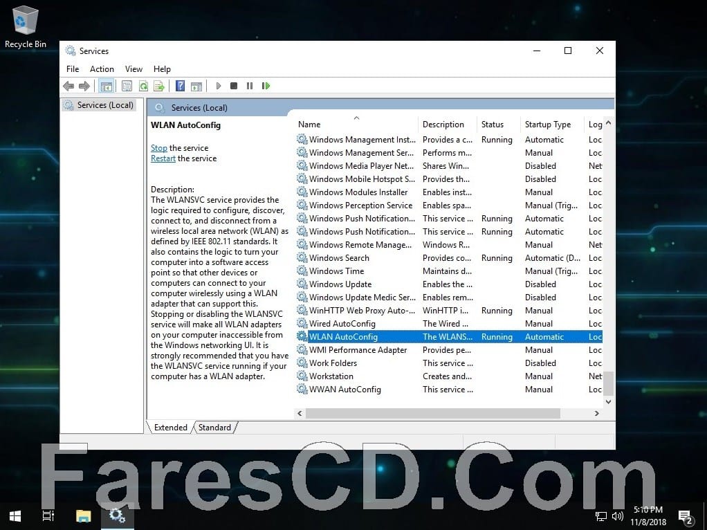The height and width of the screenshot is (530, 707).
Task: Click the Back arrow in the Services toolbar
Action: pyautogui.click(x=68, y=86)
